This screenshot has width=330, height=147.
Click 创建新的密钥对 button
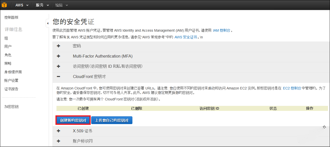pos(73,120)
